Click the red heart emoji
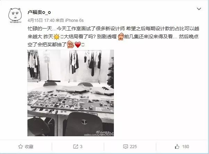 click(x=78, y=45)
